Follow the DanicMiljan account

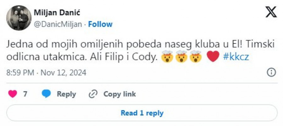pos(100,24)
